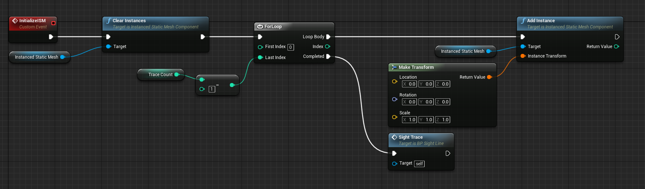
Task: Click the self field on Sight Trace
Action: 420,164
